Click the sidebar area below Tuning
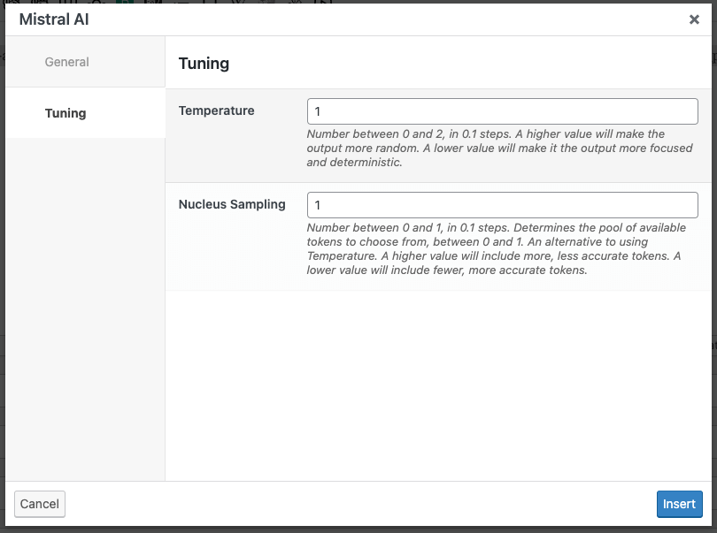Screen dimensions: 717x533 tap(84, 309)
